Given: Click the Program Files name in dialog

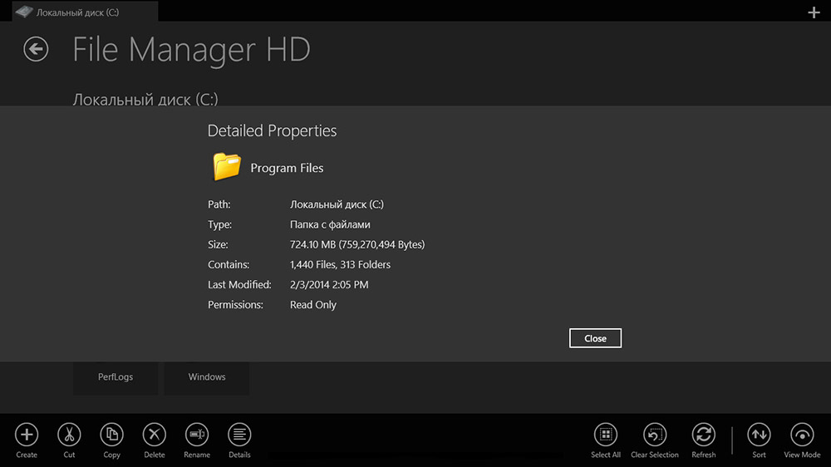Looking at the screenshot, I should [287, 168].
